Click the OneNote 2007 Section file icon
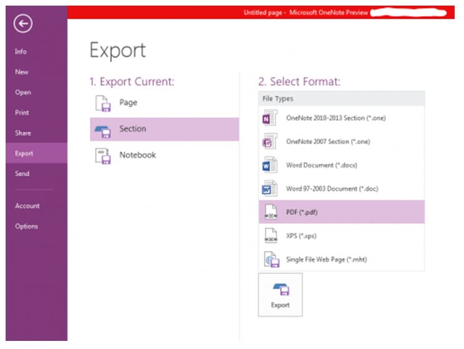Image resolution: width=464 pixels, height=349 pixels. [269, 141]
